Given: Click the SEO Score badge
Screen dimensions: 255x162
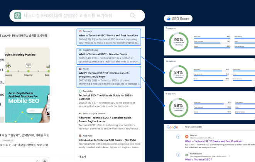Looking at the screenshot, I should [x=178, y=19].
